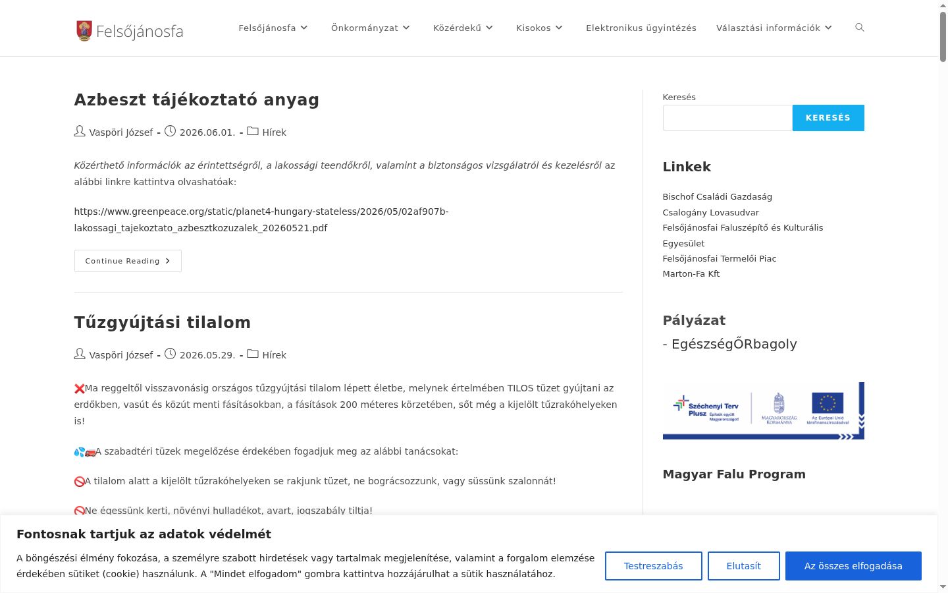Screen dimensions: 948x593
Task: Click the folder icon in Azbeszt post meta
Action: coord(253,132)
